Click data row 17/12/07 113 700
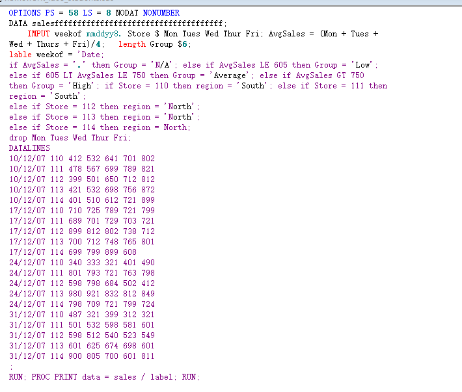The width and height of the screenshot is (462, 392). tap(82, 242)
